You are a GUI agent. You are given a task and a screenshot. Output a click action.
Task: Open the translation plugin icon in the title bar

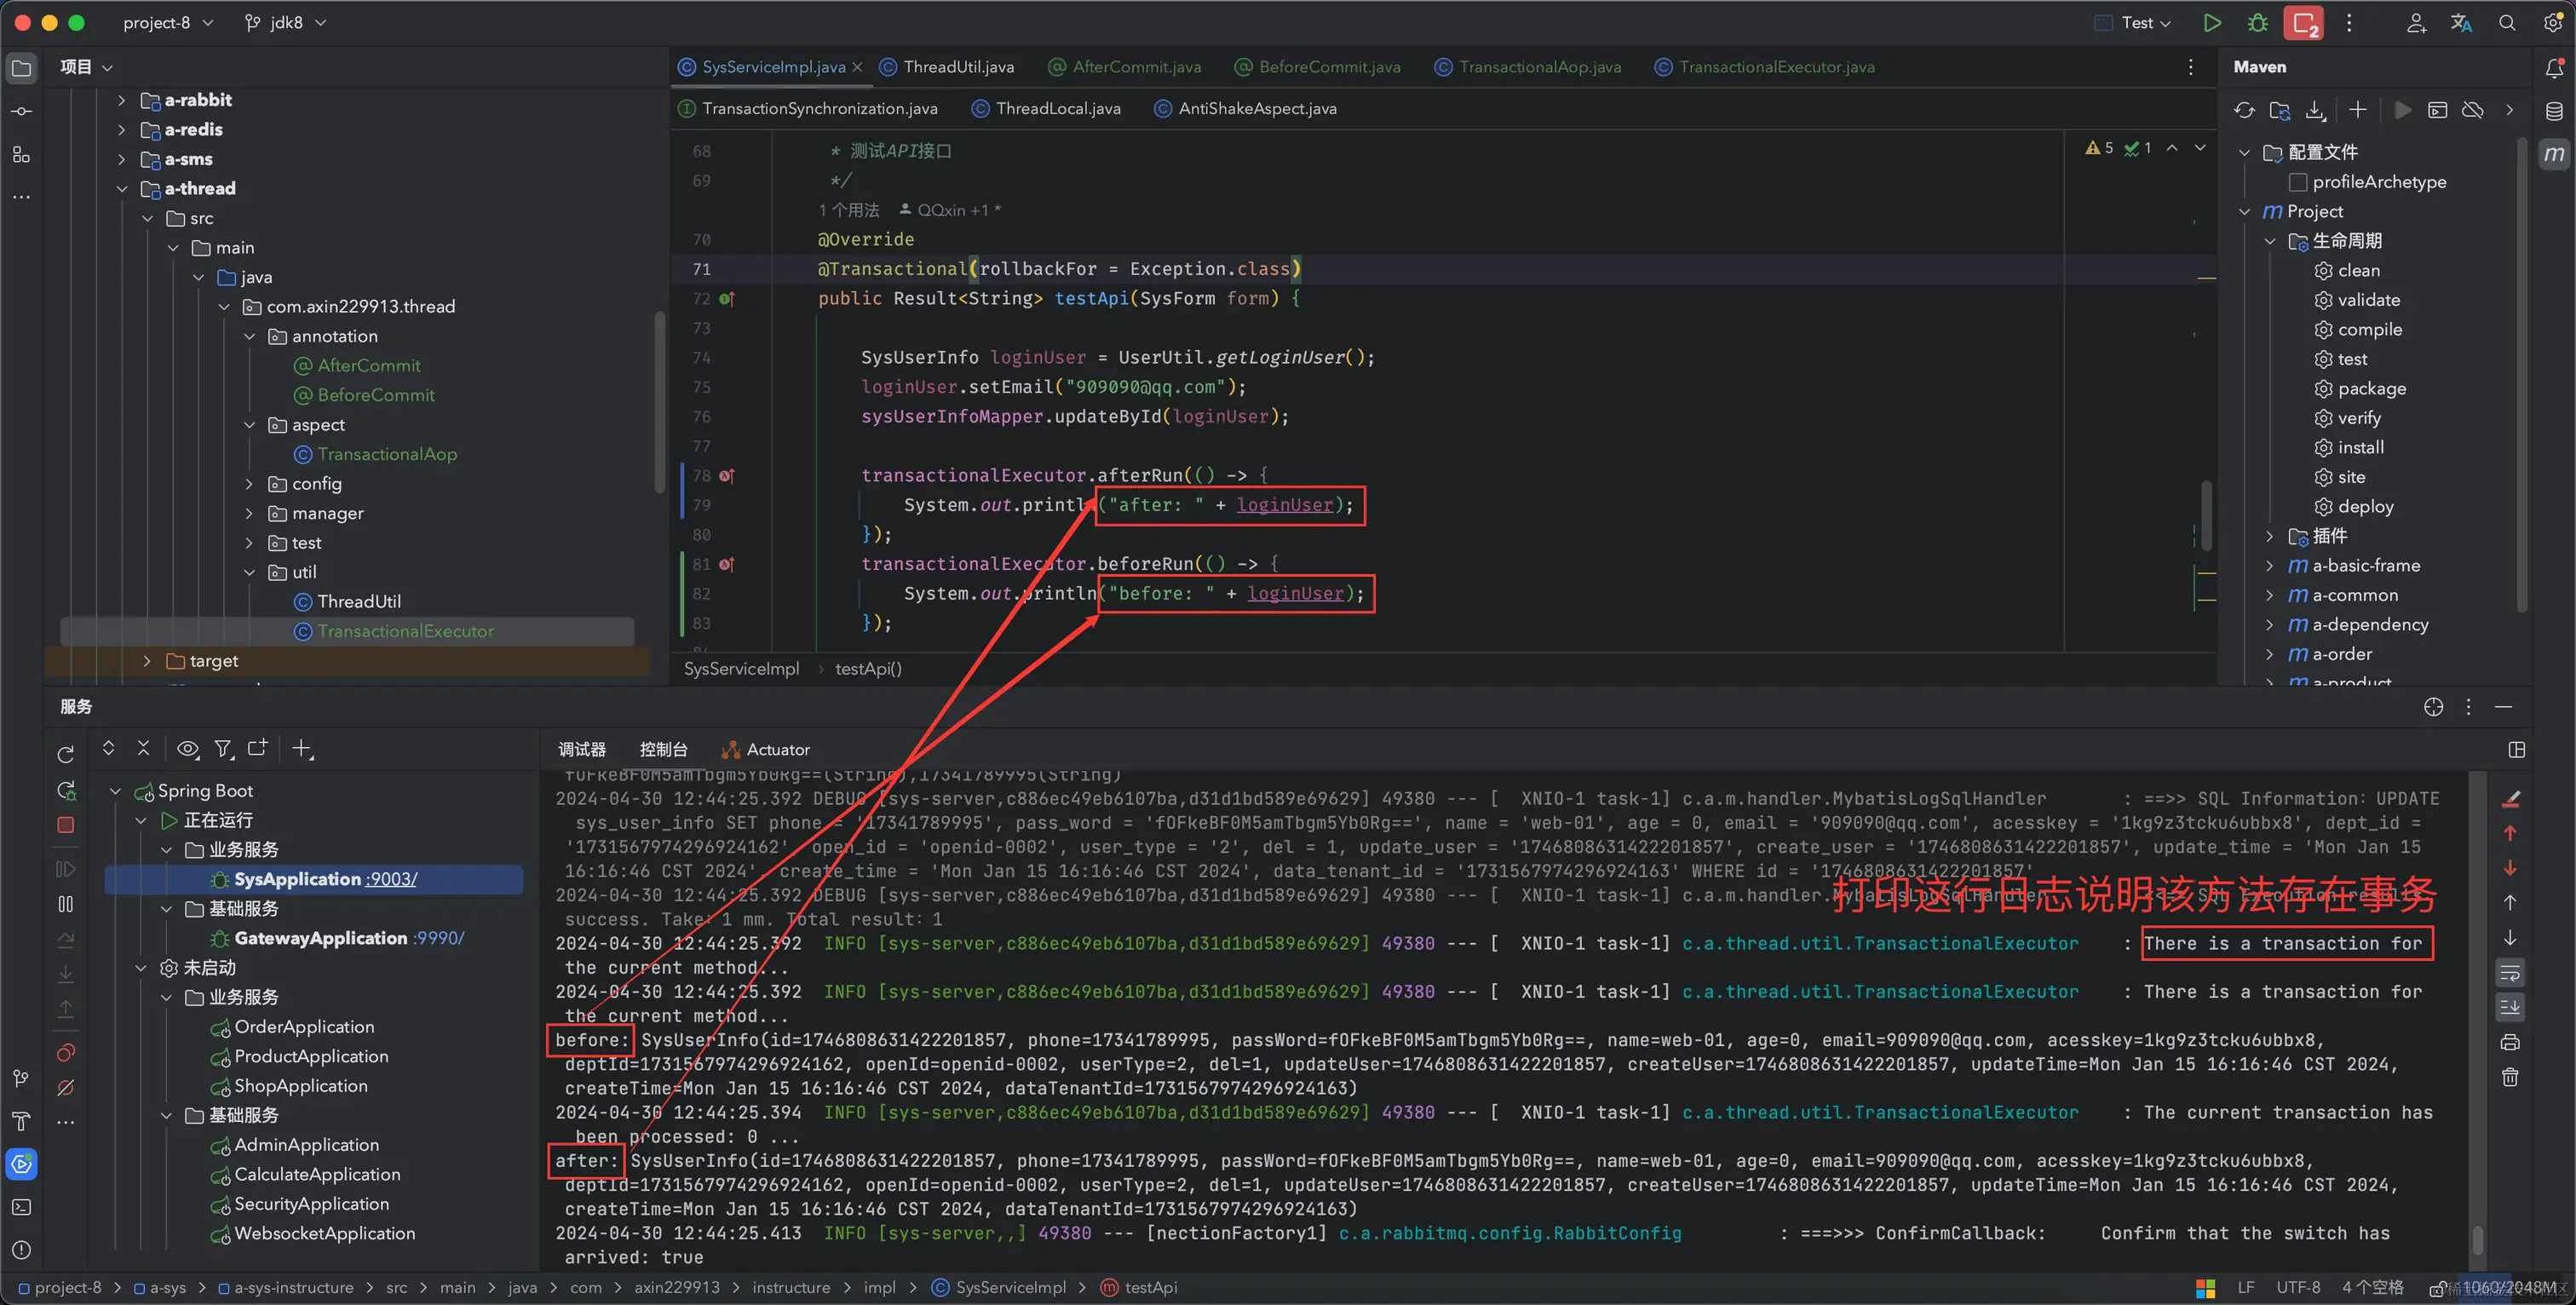2461,23
